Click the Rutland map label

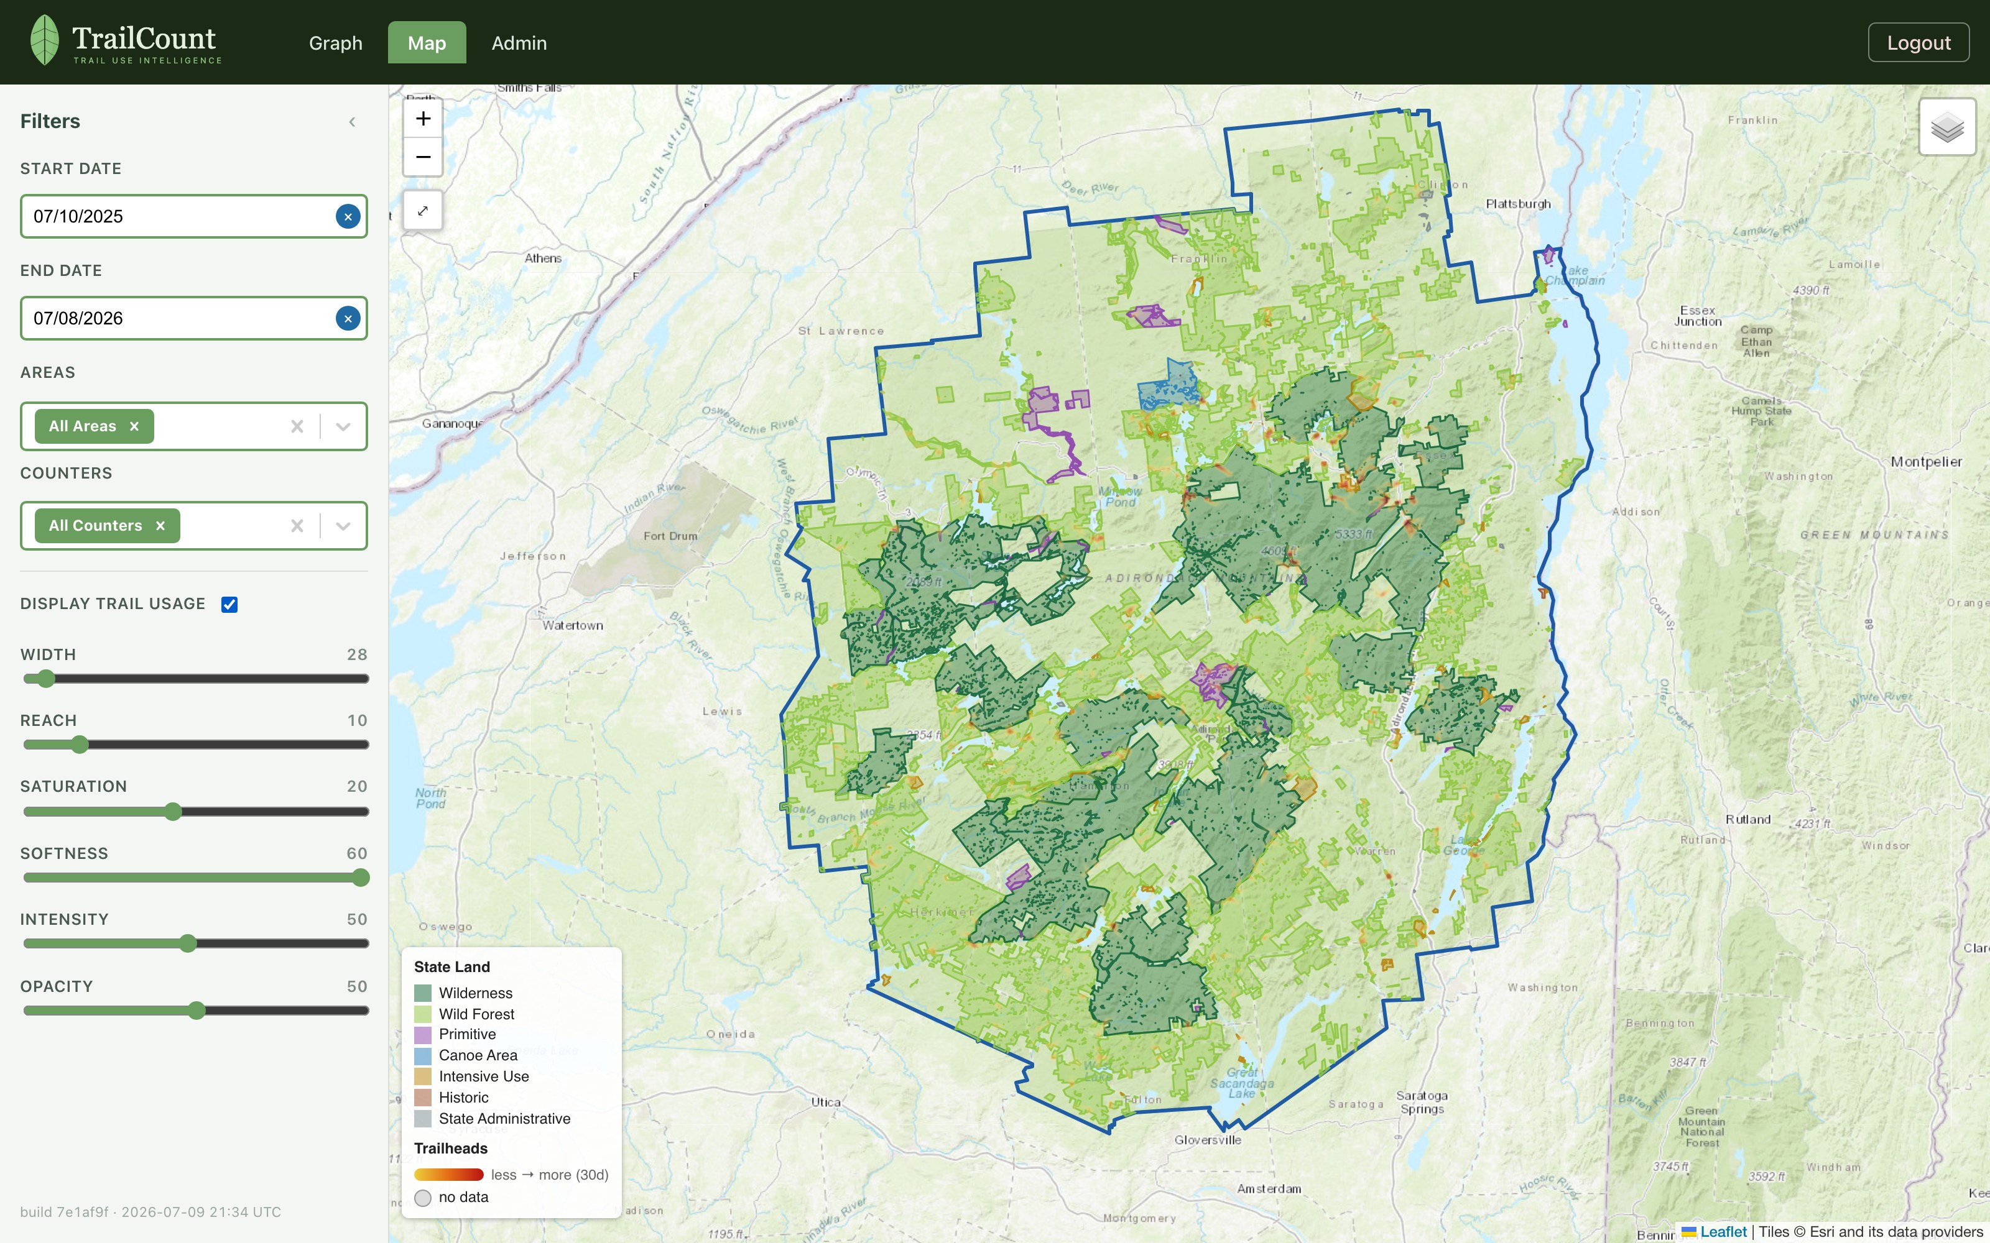(1747, 820)
